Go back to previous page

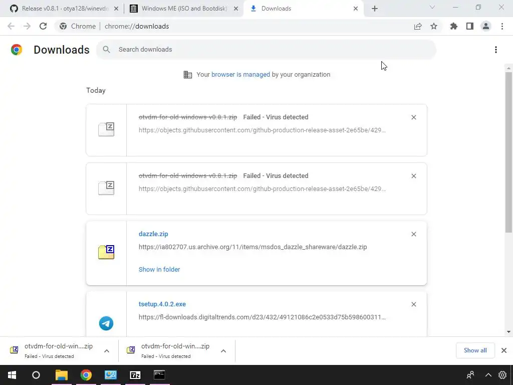click(11, 26)
